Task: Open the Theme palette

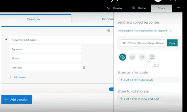Action: (139, 8)
